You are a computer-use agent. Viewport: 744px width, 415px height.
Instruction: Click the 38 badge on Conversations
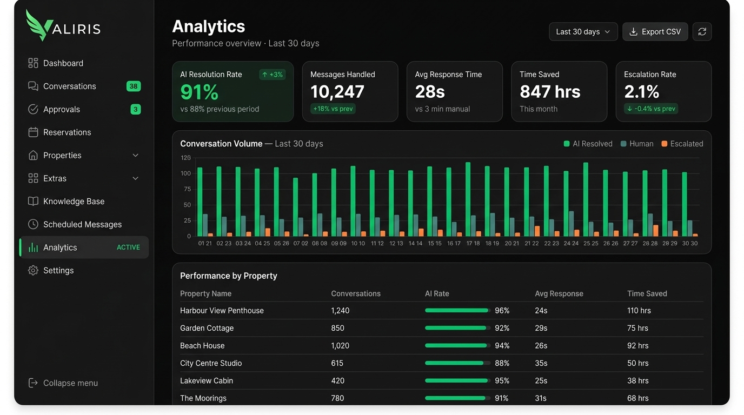point(134,86)
